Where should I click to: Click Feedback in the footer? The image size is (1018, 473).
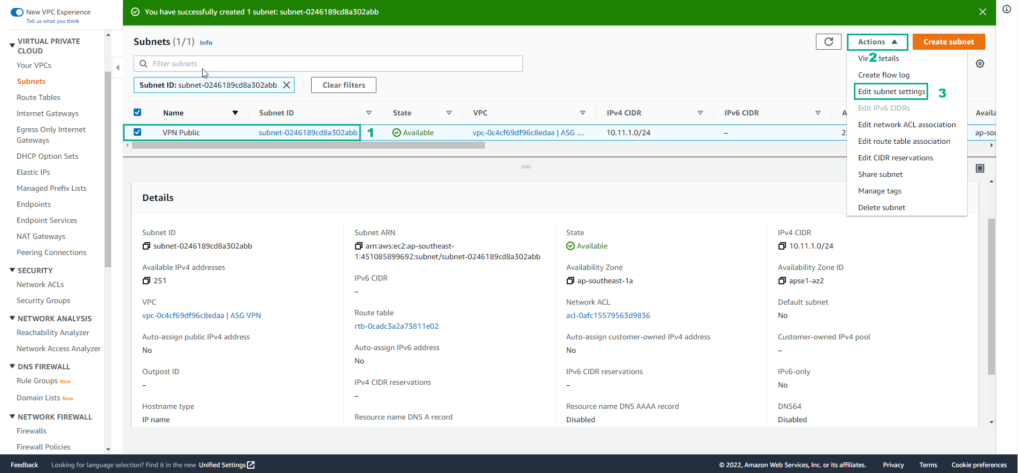tap(24, 465)
